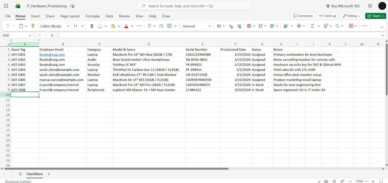Screen dimensions: 388x183
Task: Toggle bold formatting
Action: [92, 26]
